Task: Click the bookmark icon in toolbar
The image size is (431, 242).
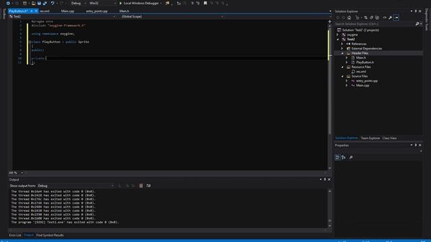Action: [x=205, y=3]
